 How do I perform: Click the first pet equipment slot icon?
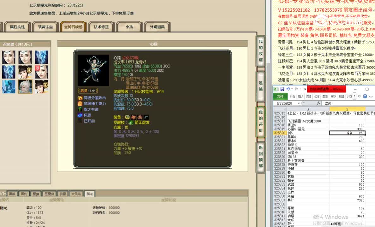(127, 117)
